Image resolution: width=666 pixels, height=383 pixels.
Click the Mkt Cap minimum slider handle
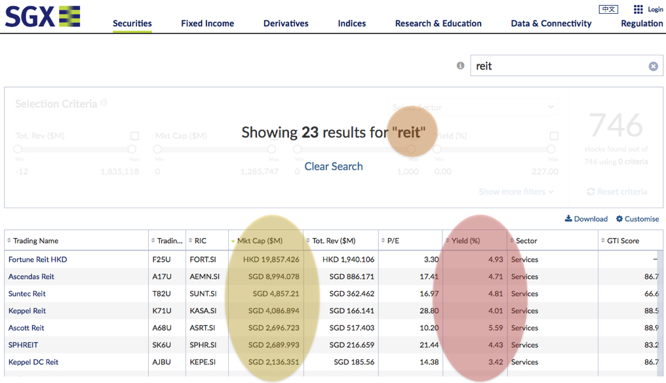pyautogui.click(x=157, y=150)
